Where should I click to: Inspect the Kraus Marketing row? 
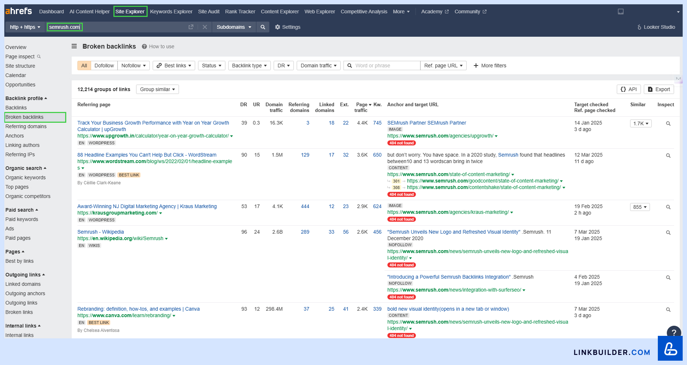(x=668, y=207)
